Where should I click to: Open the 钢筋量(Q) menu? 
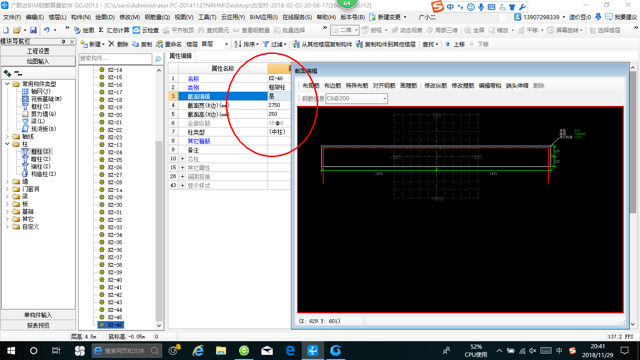tap(157, 17)
